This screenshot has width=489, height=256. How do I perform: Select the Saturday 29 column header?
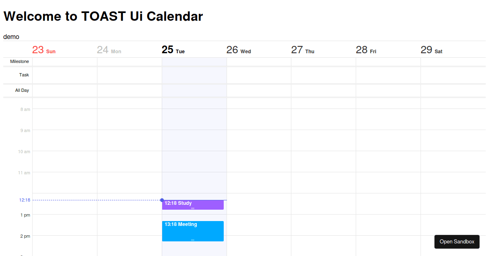click(x=432, y=50)
